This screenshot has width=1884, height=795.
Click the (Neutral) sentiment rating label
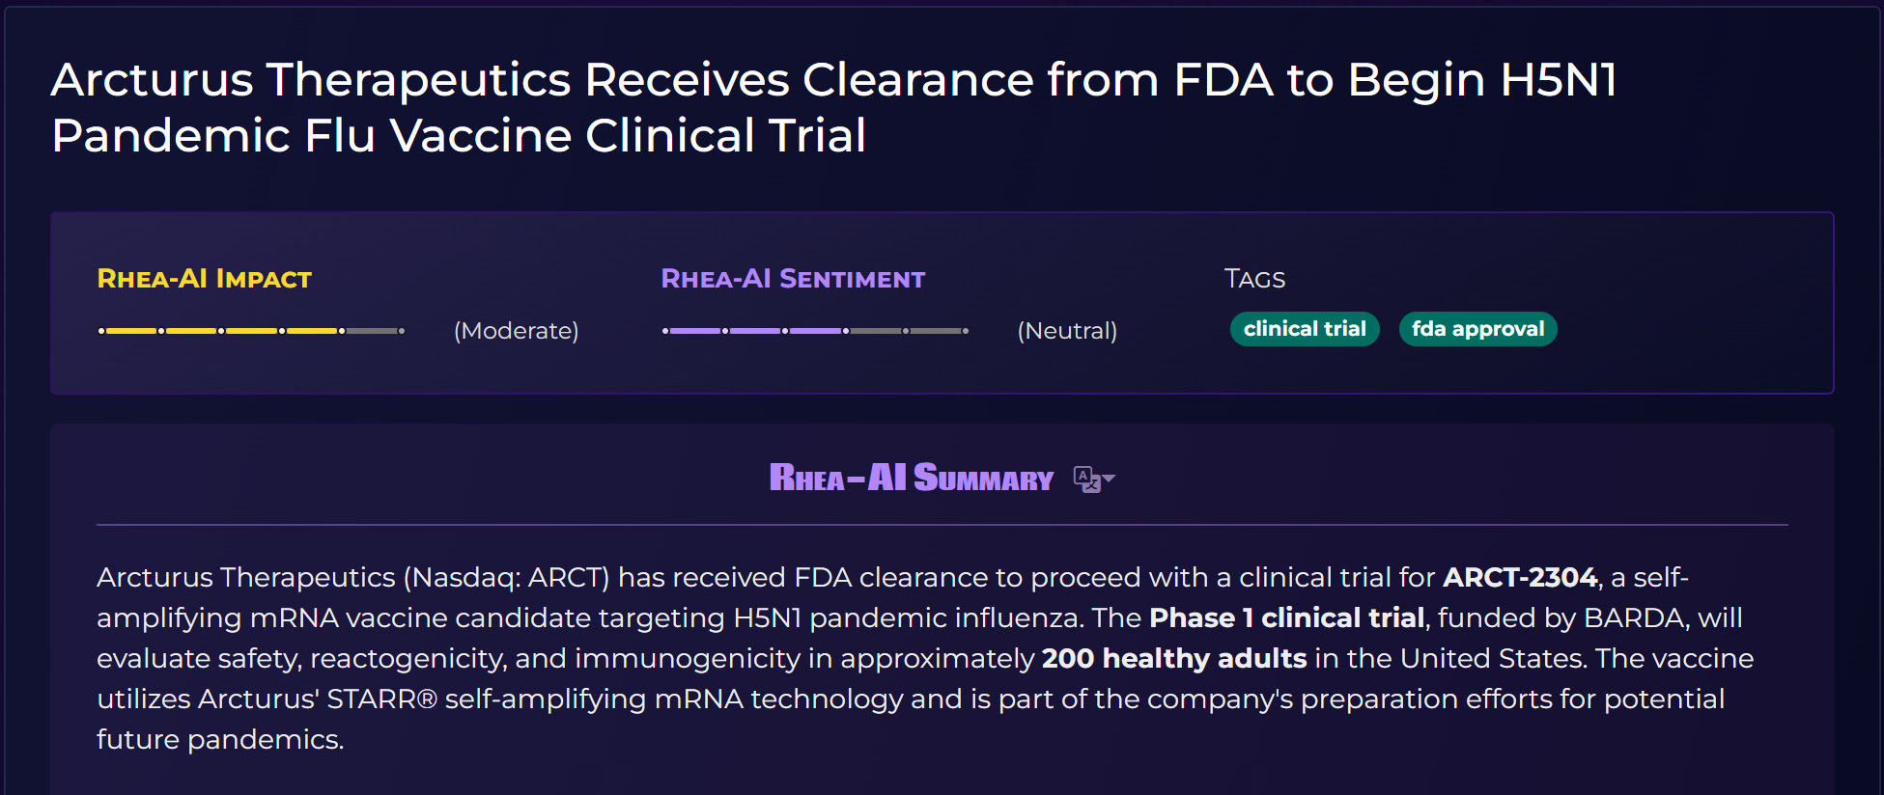(x=1067, y=331)
